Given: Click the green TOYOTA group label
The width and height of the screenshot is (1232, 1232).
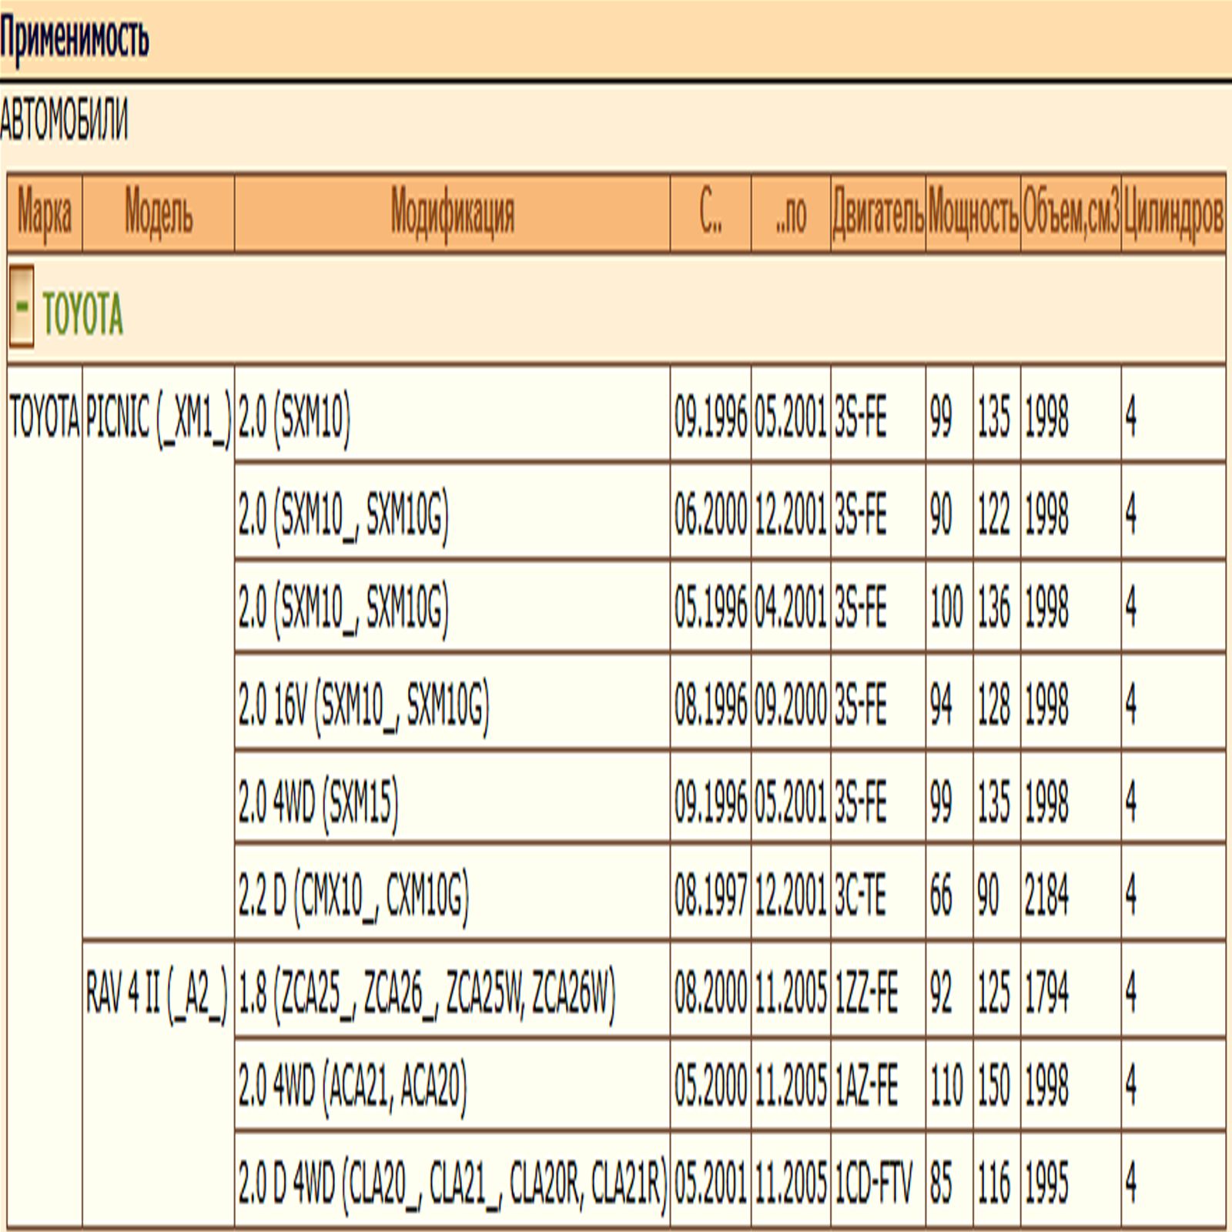Looking at the screenshot, I should (82, 315).
